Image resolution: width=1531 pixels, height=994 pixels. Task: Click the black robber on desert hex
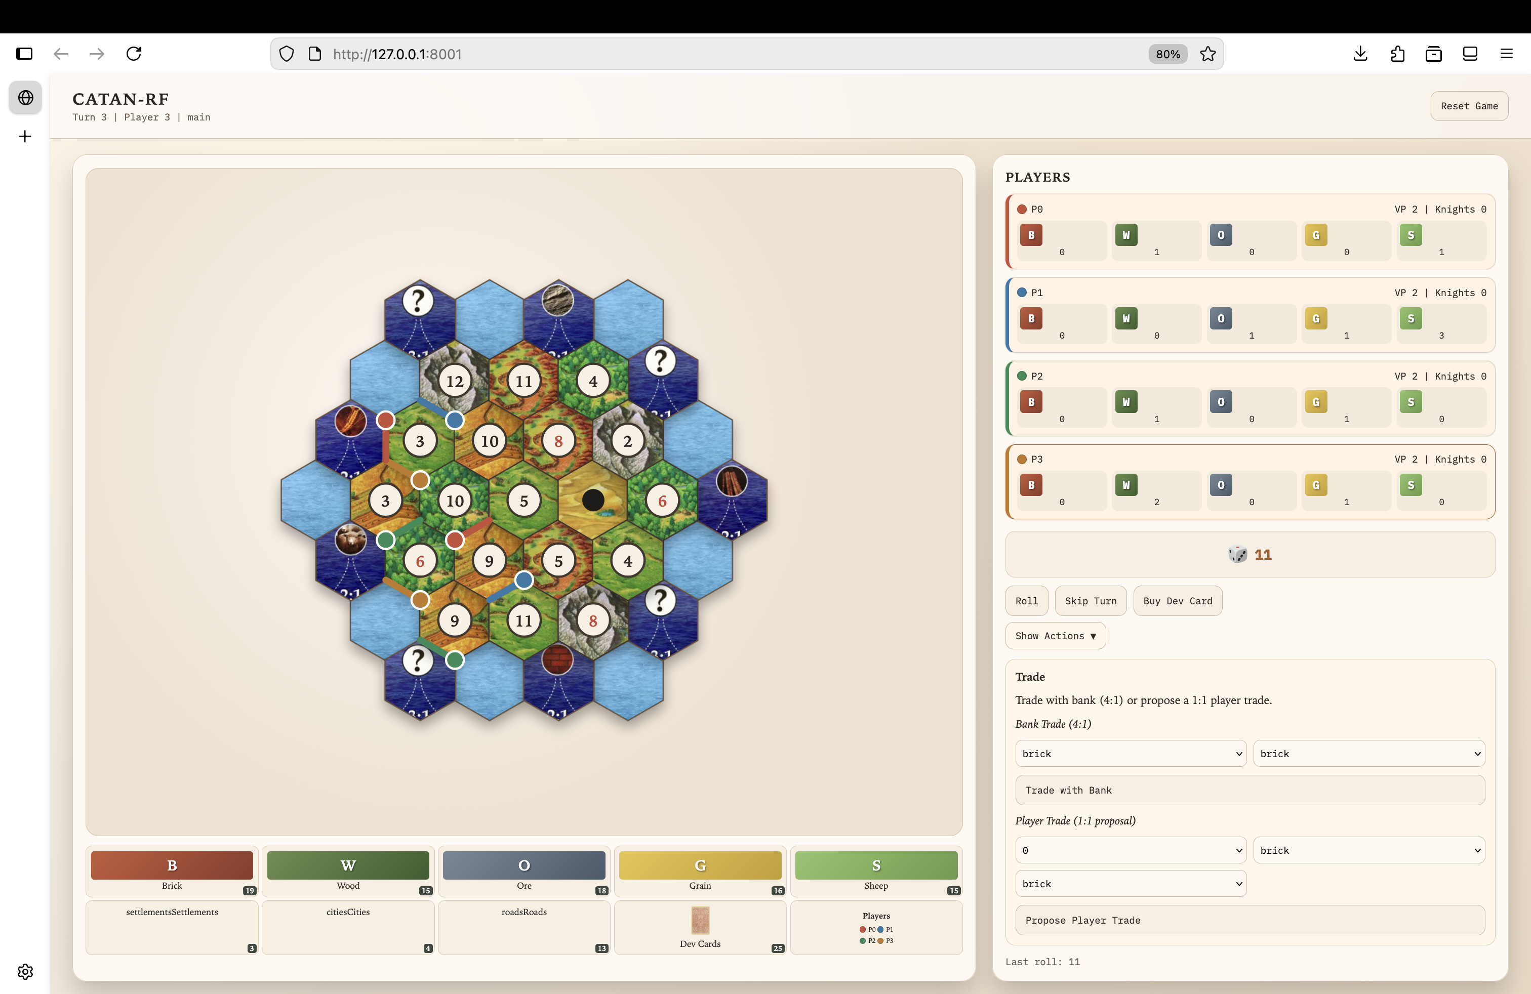(593, 500)
